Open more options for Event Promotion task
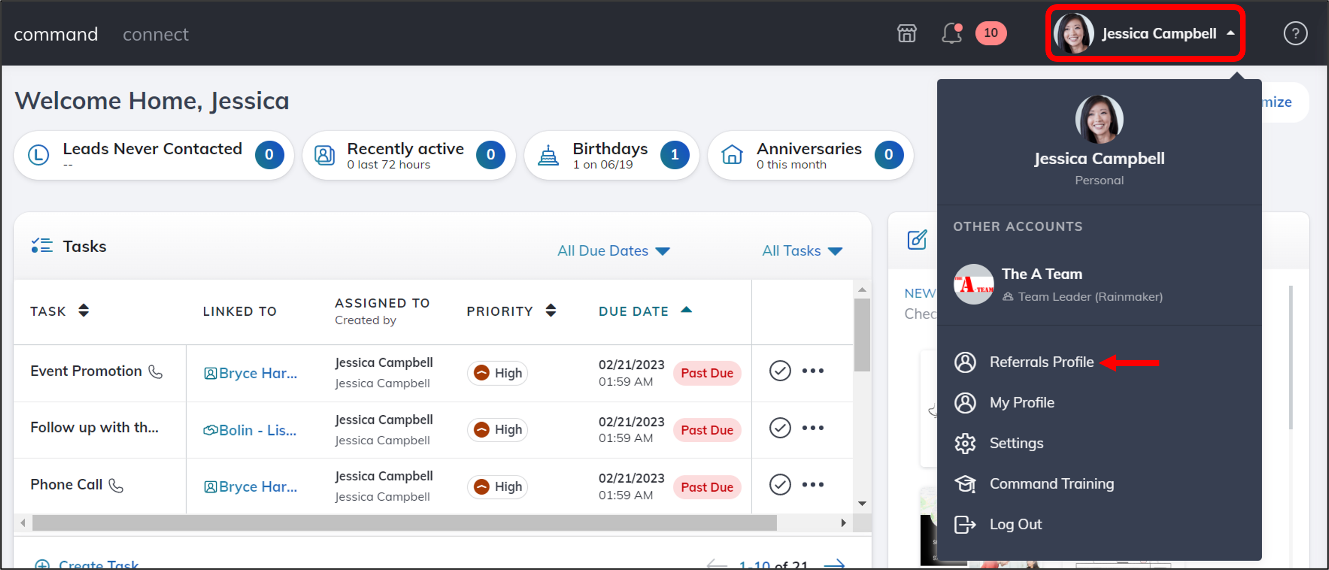 813,371
